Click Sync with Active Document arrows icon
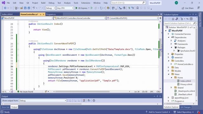Viewport: 203px width, 114px height. 187,19
